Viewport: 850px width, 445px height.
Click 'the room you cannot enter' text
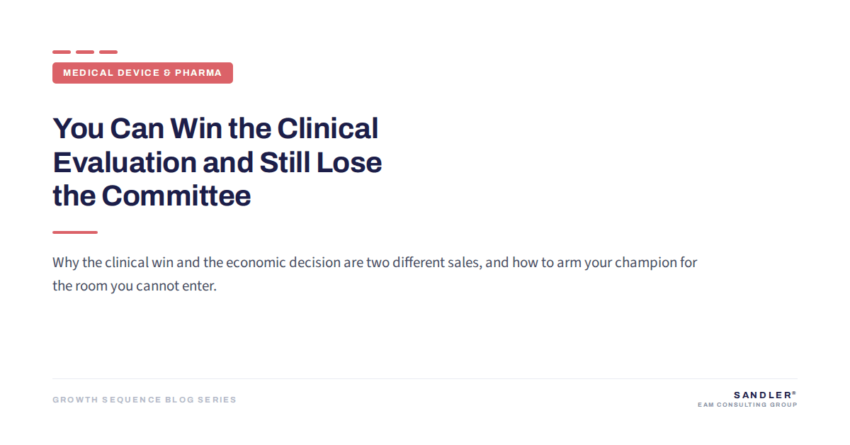[x=132, y=287]
